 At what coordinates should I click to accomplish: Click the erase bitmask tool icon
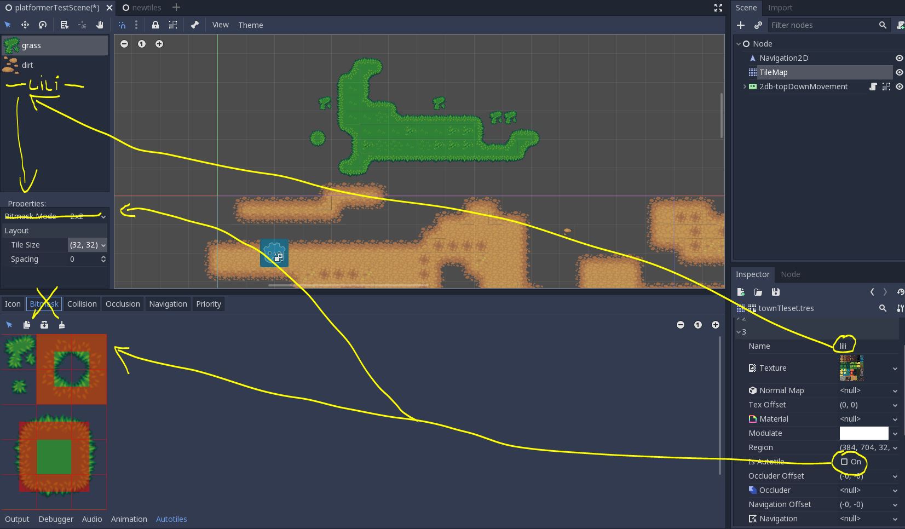(62, 325)
